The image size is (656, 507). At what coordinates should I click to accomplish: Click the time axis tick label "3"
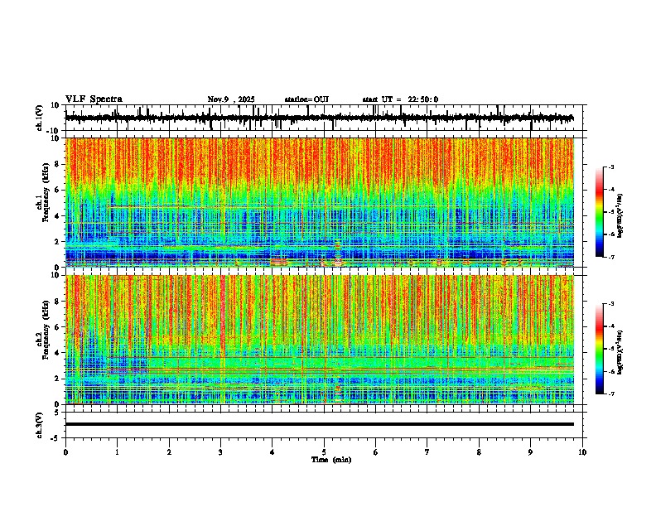[x=220, y=452]
